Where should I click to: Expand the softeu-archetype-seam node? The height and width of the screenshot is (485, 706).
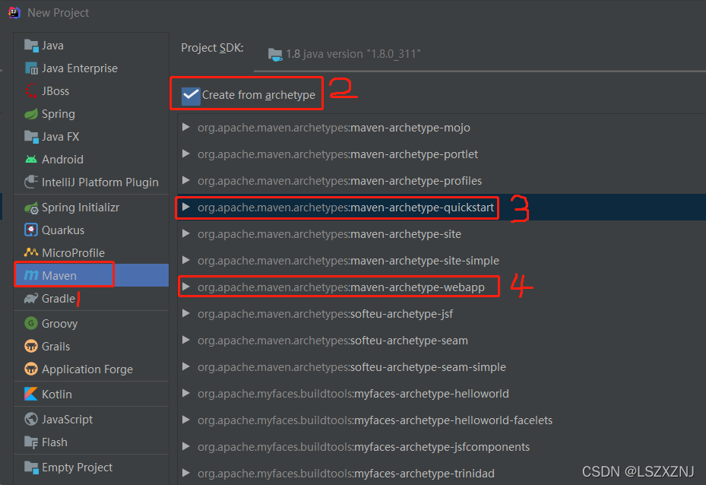pyautogui.click(x=186, y=340)
